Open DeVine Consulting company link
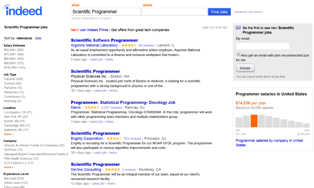Image resolution: width=314 pixels, height=188 pixels. coord(86,169)
